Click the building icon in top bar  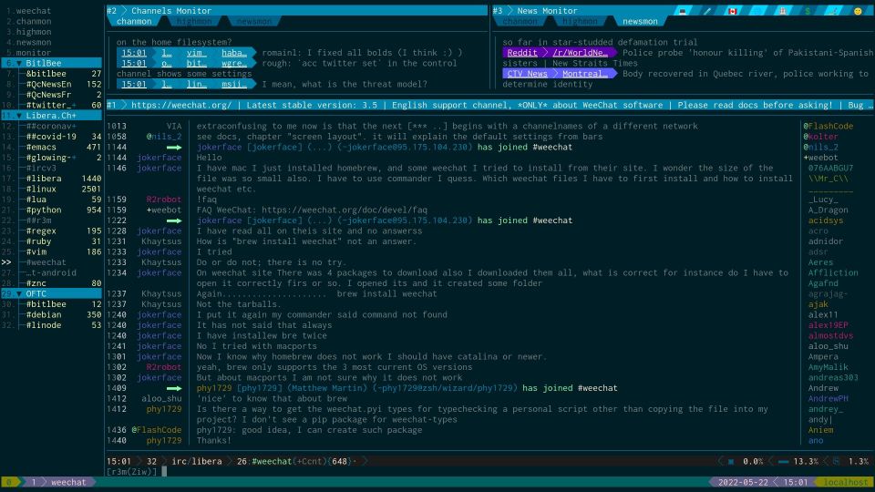782,11
